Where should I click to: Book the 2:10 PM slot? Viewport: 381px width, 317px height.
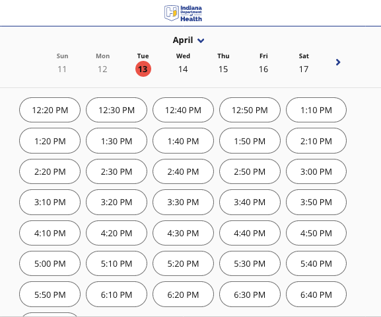pos(316,141)
